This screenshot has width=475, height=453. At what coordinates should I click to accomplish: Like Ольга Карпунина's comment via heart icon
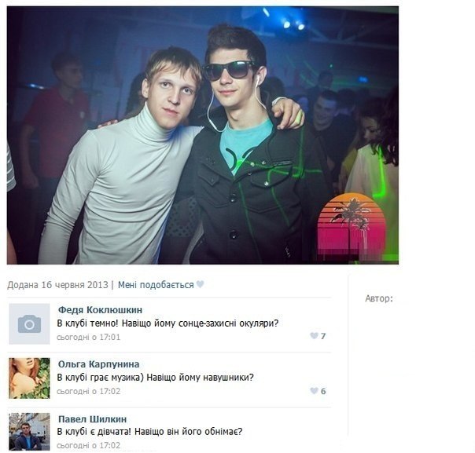(314, 391)
